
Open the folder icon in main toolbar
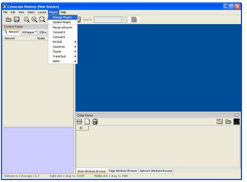[9, 19]
